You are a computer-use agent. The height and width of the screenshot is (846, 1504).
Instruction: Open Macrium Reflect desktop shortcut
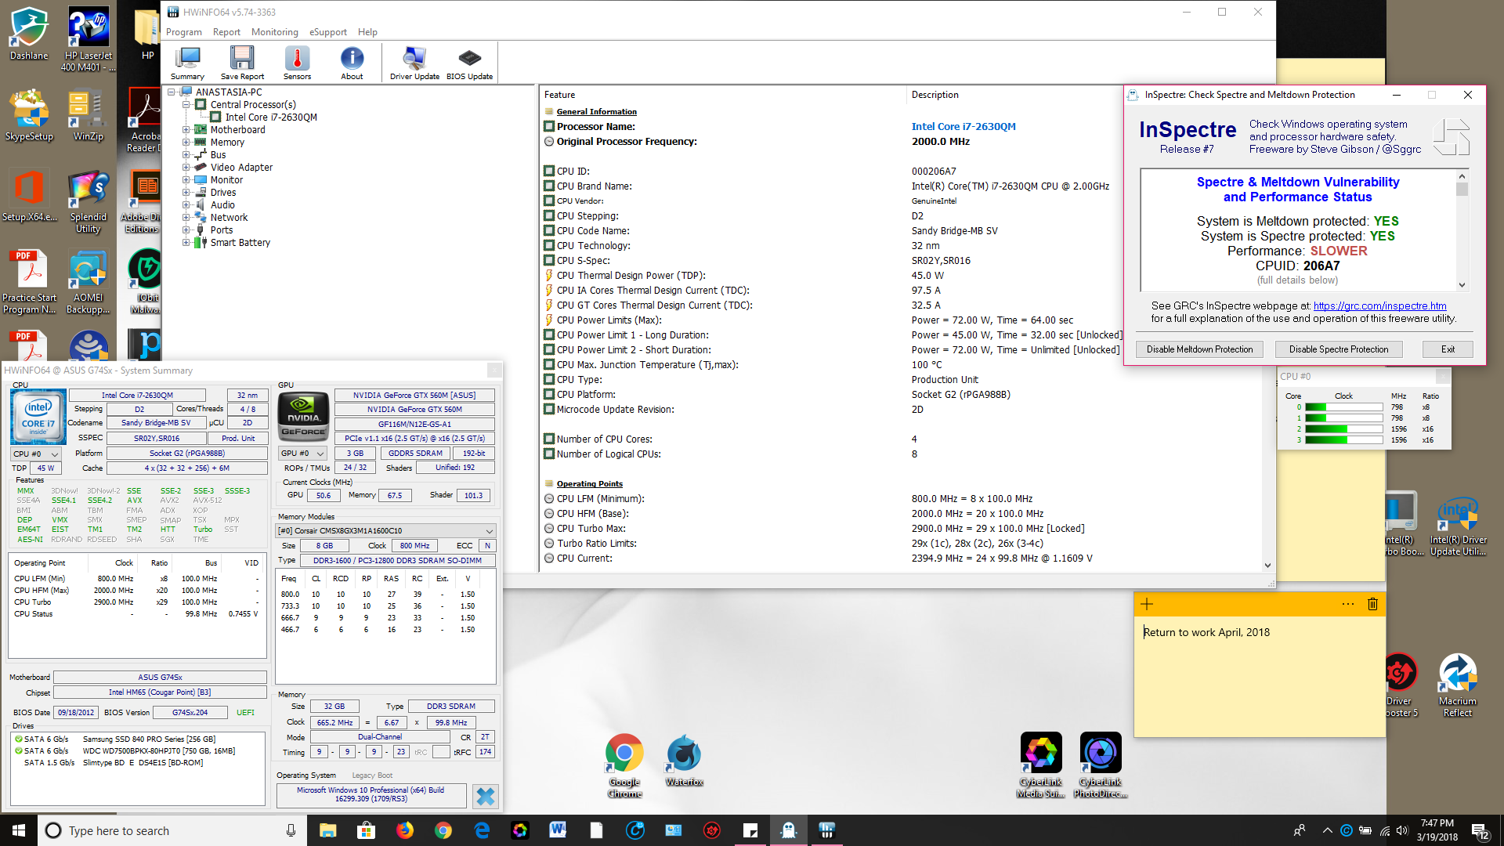pos(1458,685)
